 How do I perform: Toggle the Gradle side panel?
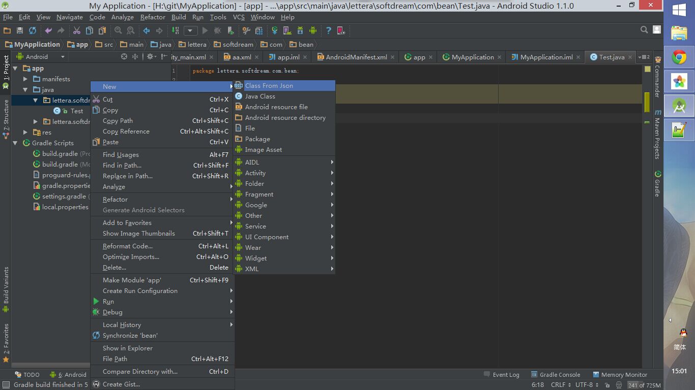[657, 184]
